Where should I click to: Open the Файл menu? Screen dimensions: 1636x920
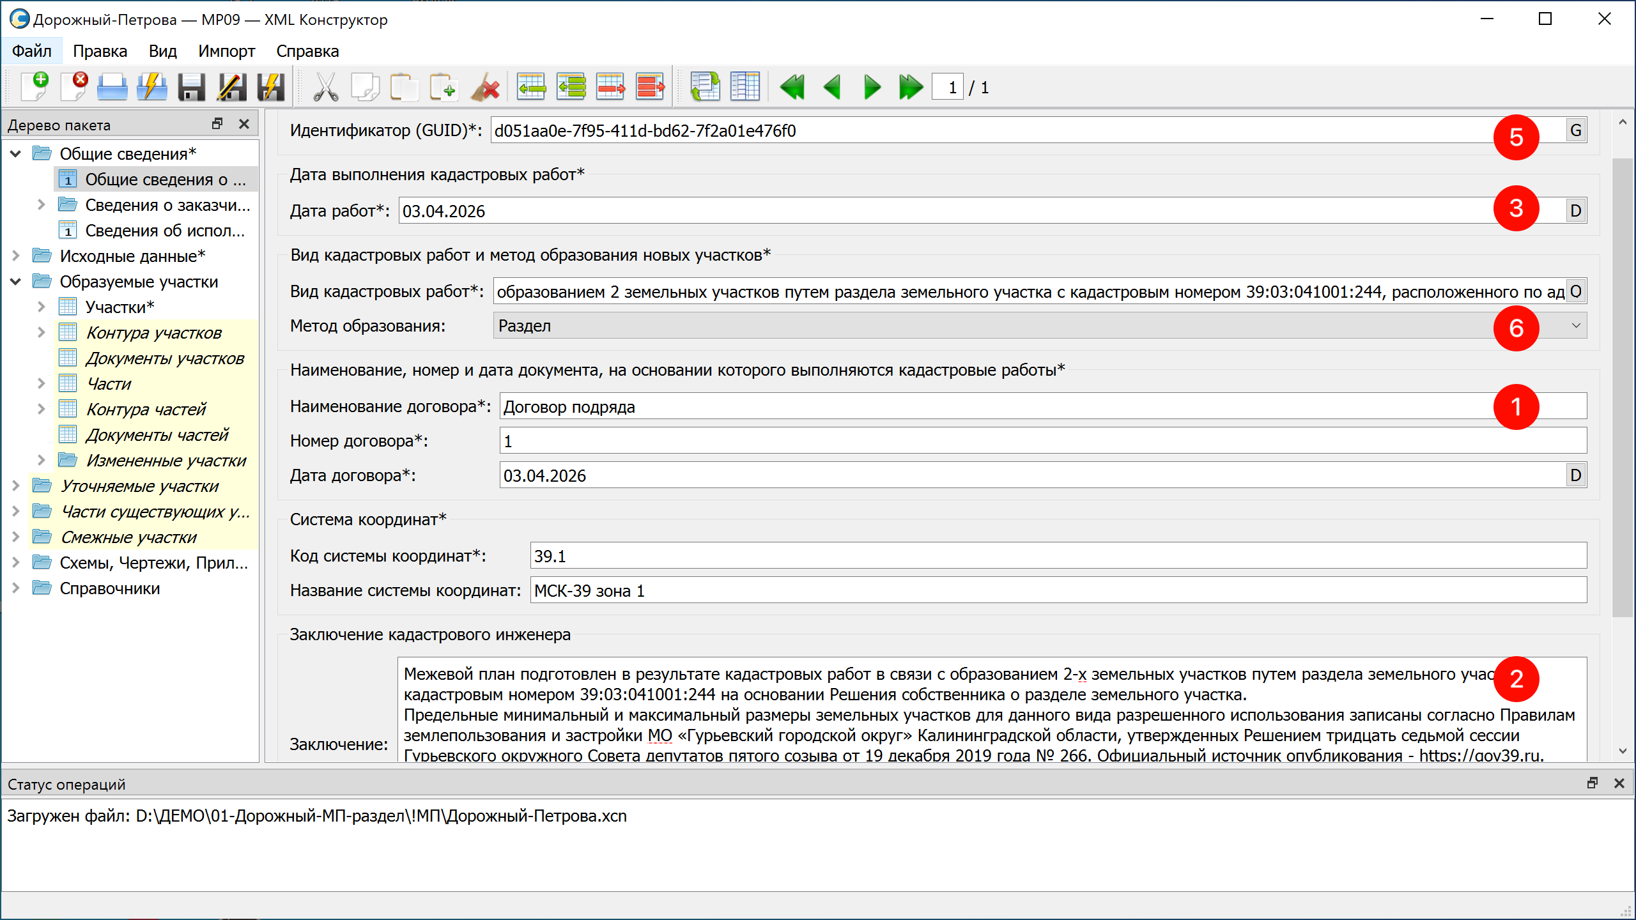pyautogui.click(x=32, y=51)
